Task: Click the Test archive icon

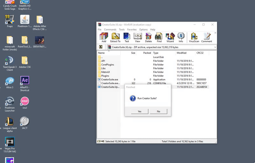Action: point(127,38)
